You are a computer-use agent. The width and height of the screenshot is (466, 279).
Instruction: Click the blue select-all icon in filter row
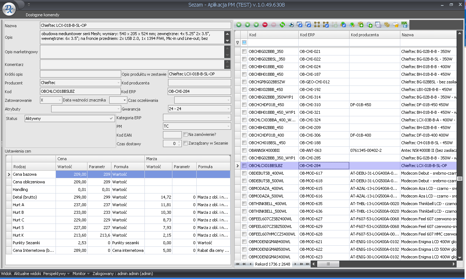pyautogui.click(x=244, y=42)
